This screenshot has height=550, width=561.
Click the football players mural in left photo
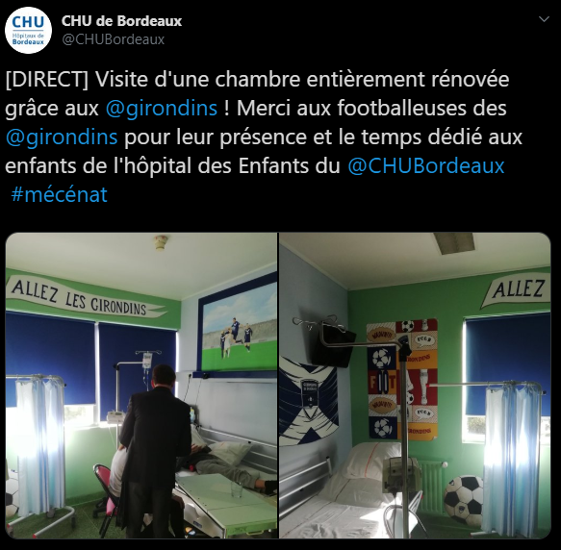[x=238, y=327]
